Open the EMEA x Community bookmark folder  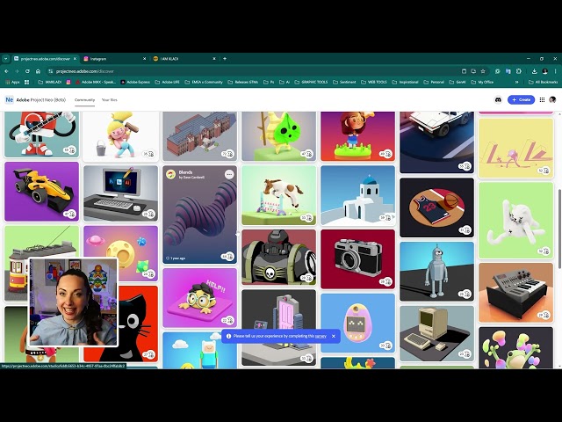point(204,82)
